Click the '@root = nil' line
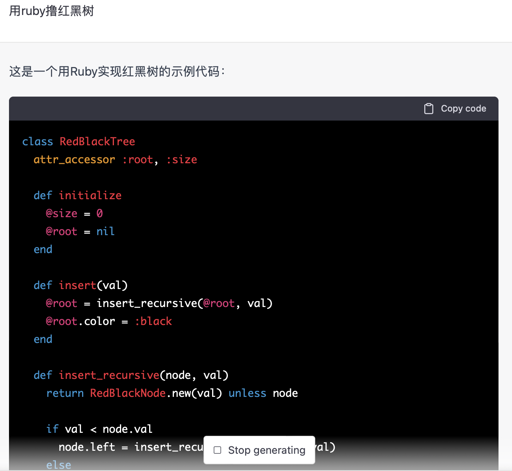 [80, 231]
